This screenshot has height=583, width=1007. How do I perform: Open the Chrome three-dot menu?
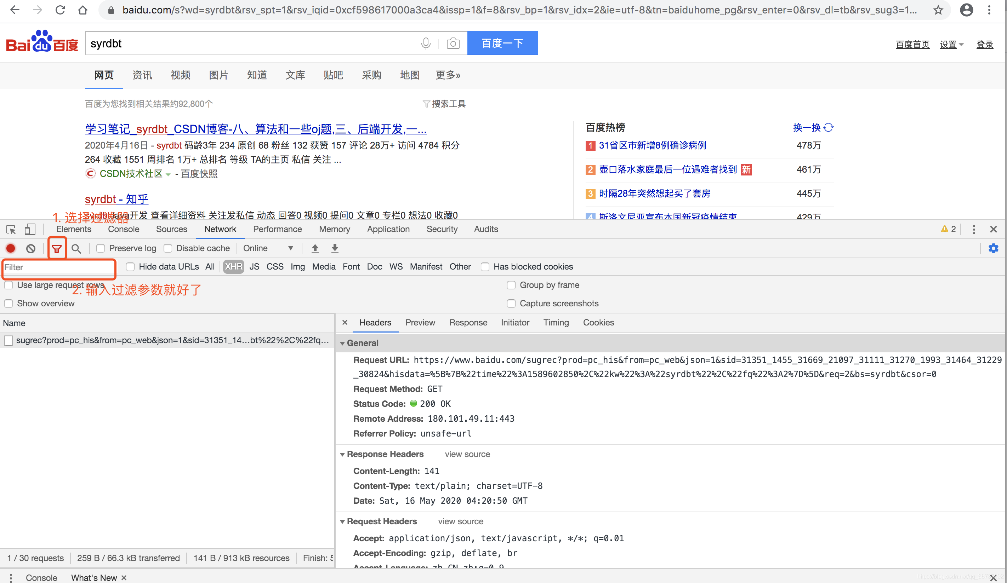(989, 10)
